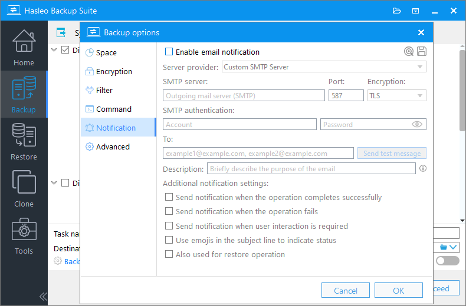Open the Home page in sidebar

(24, 48)
